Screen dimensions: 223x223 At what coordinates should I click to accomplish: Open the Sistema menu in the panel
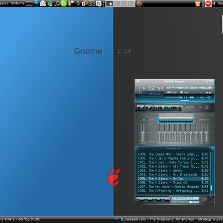17,3
